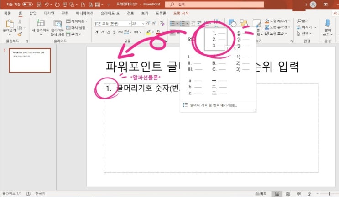
Task: Choose circled numbers ① ② ③ style
Action: tap(243, 40)
